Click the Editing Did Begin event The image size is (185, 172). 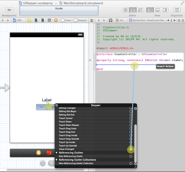coord(68,111)
